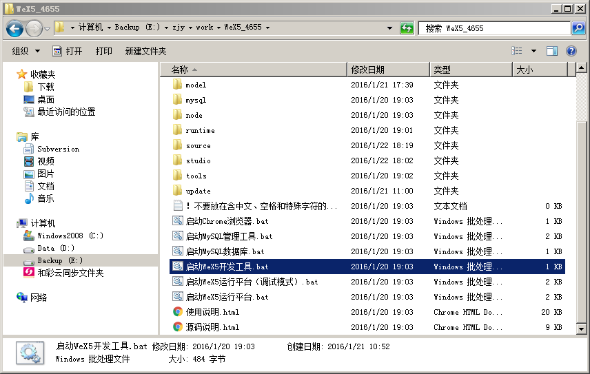Image resolution: width=590 pixels, height=374 pixels.
Task: Select 计算机 in navigation pane
Action: tap(36, 223)
